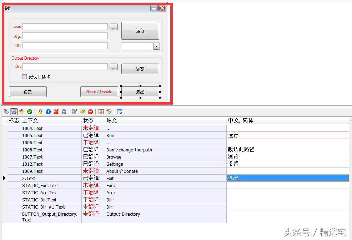This screenshot has height=240, width=352.
Task: Select the 1004.Text row context cell
Action: [x=51, y=128]
